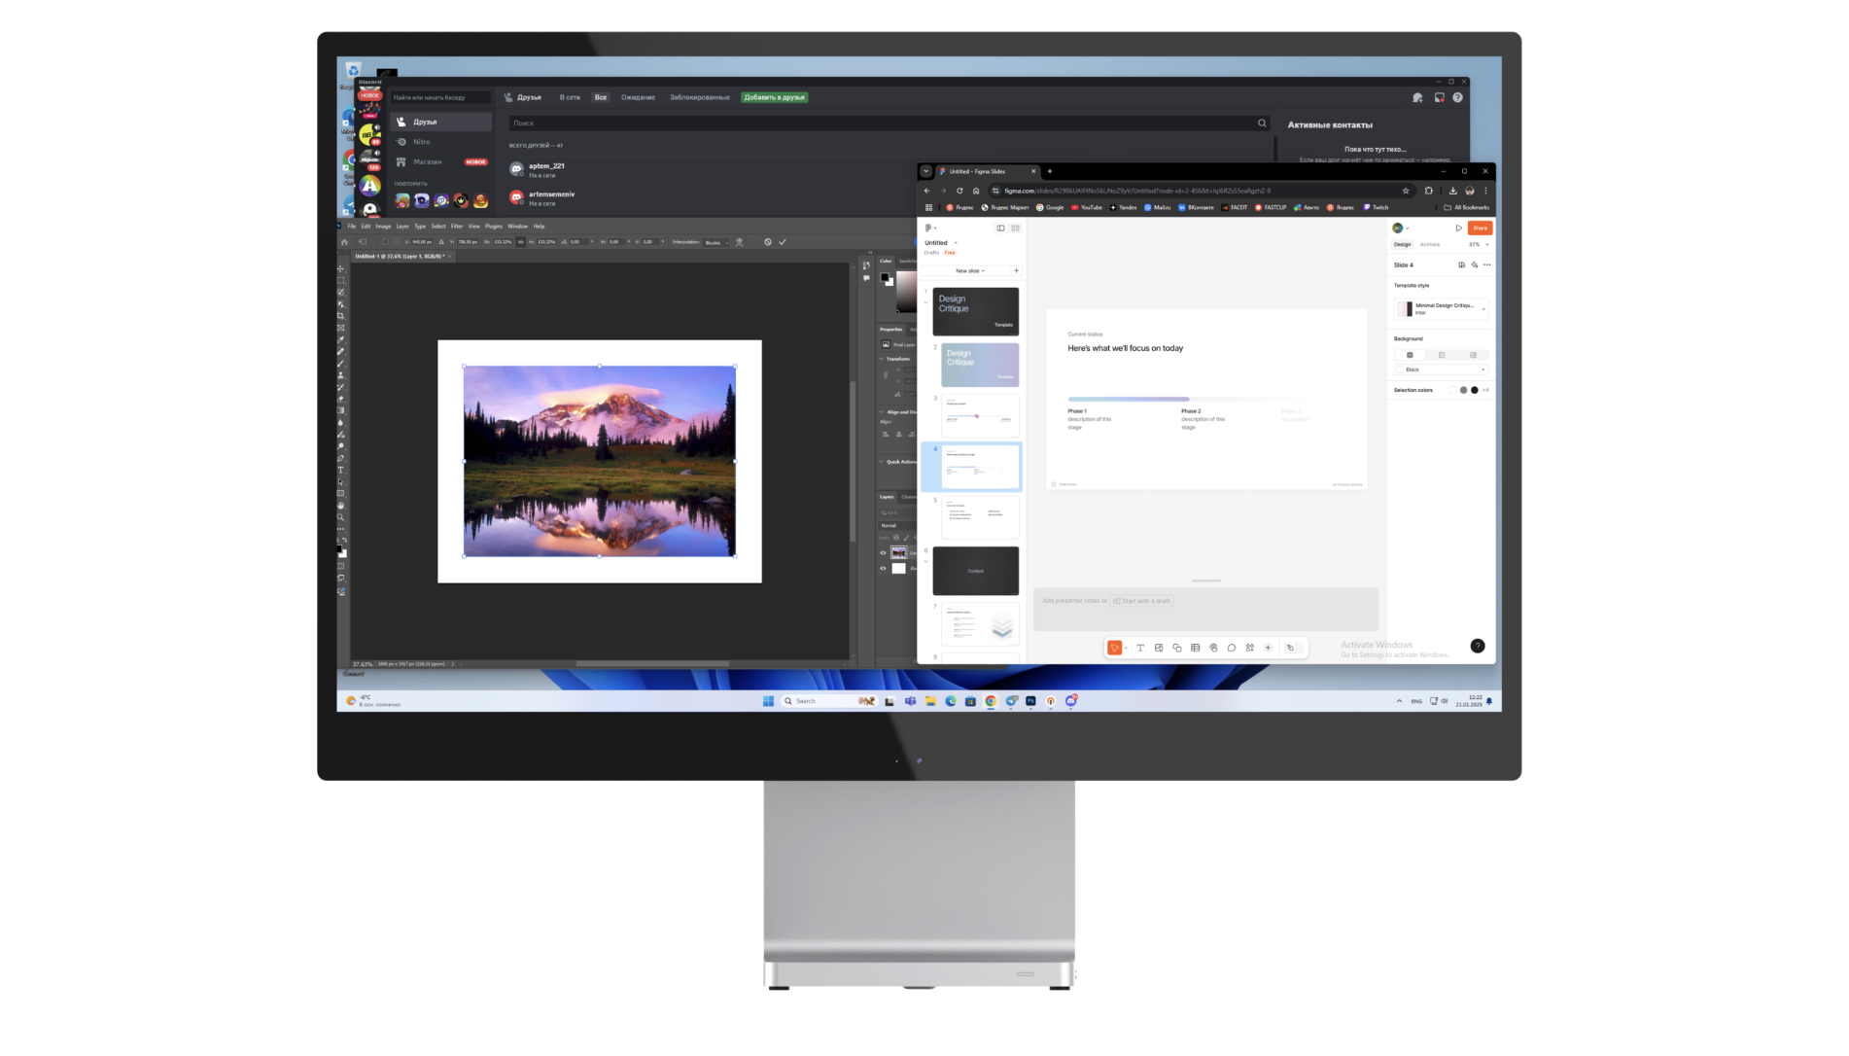Viewport: 1849px width, 1056px height.
Task: Click green 'Добавить в друзья' button
Action: click(775, 97)
